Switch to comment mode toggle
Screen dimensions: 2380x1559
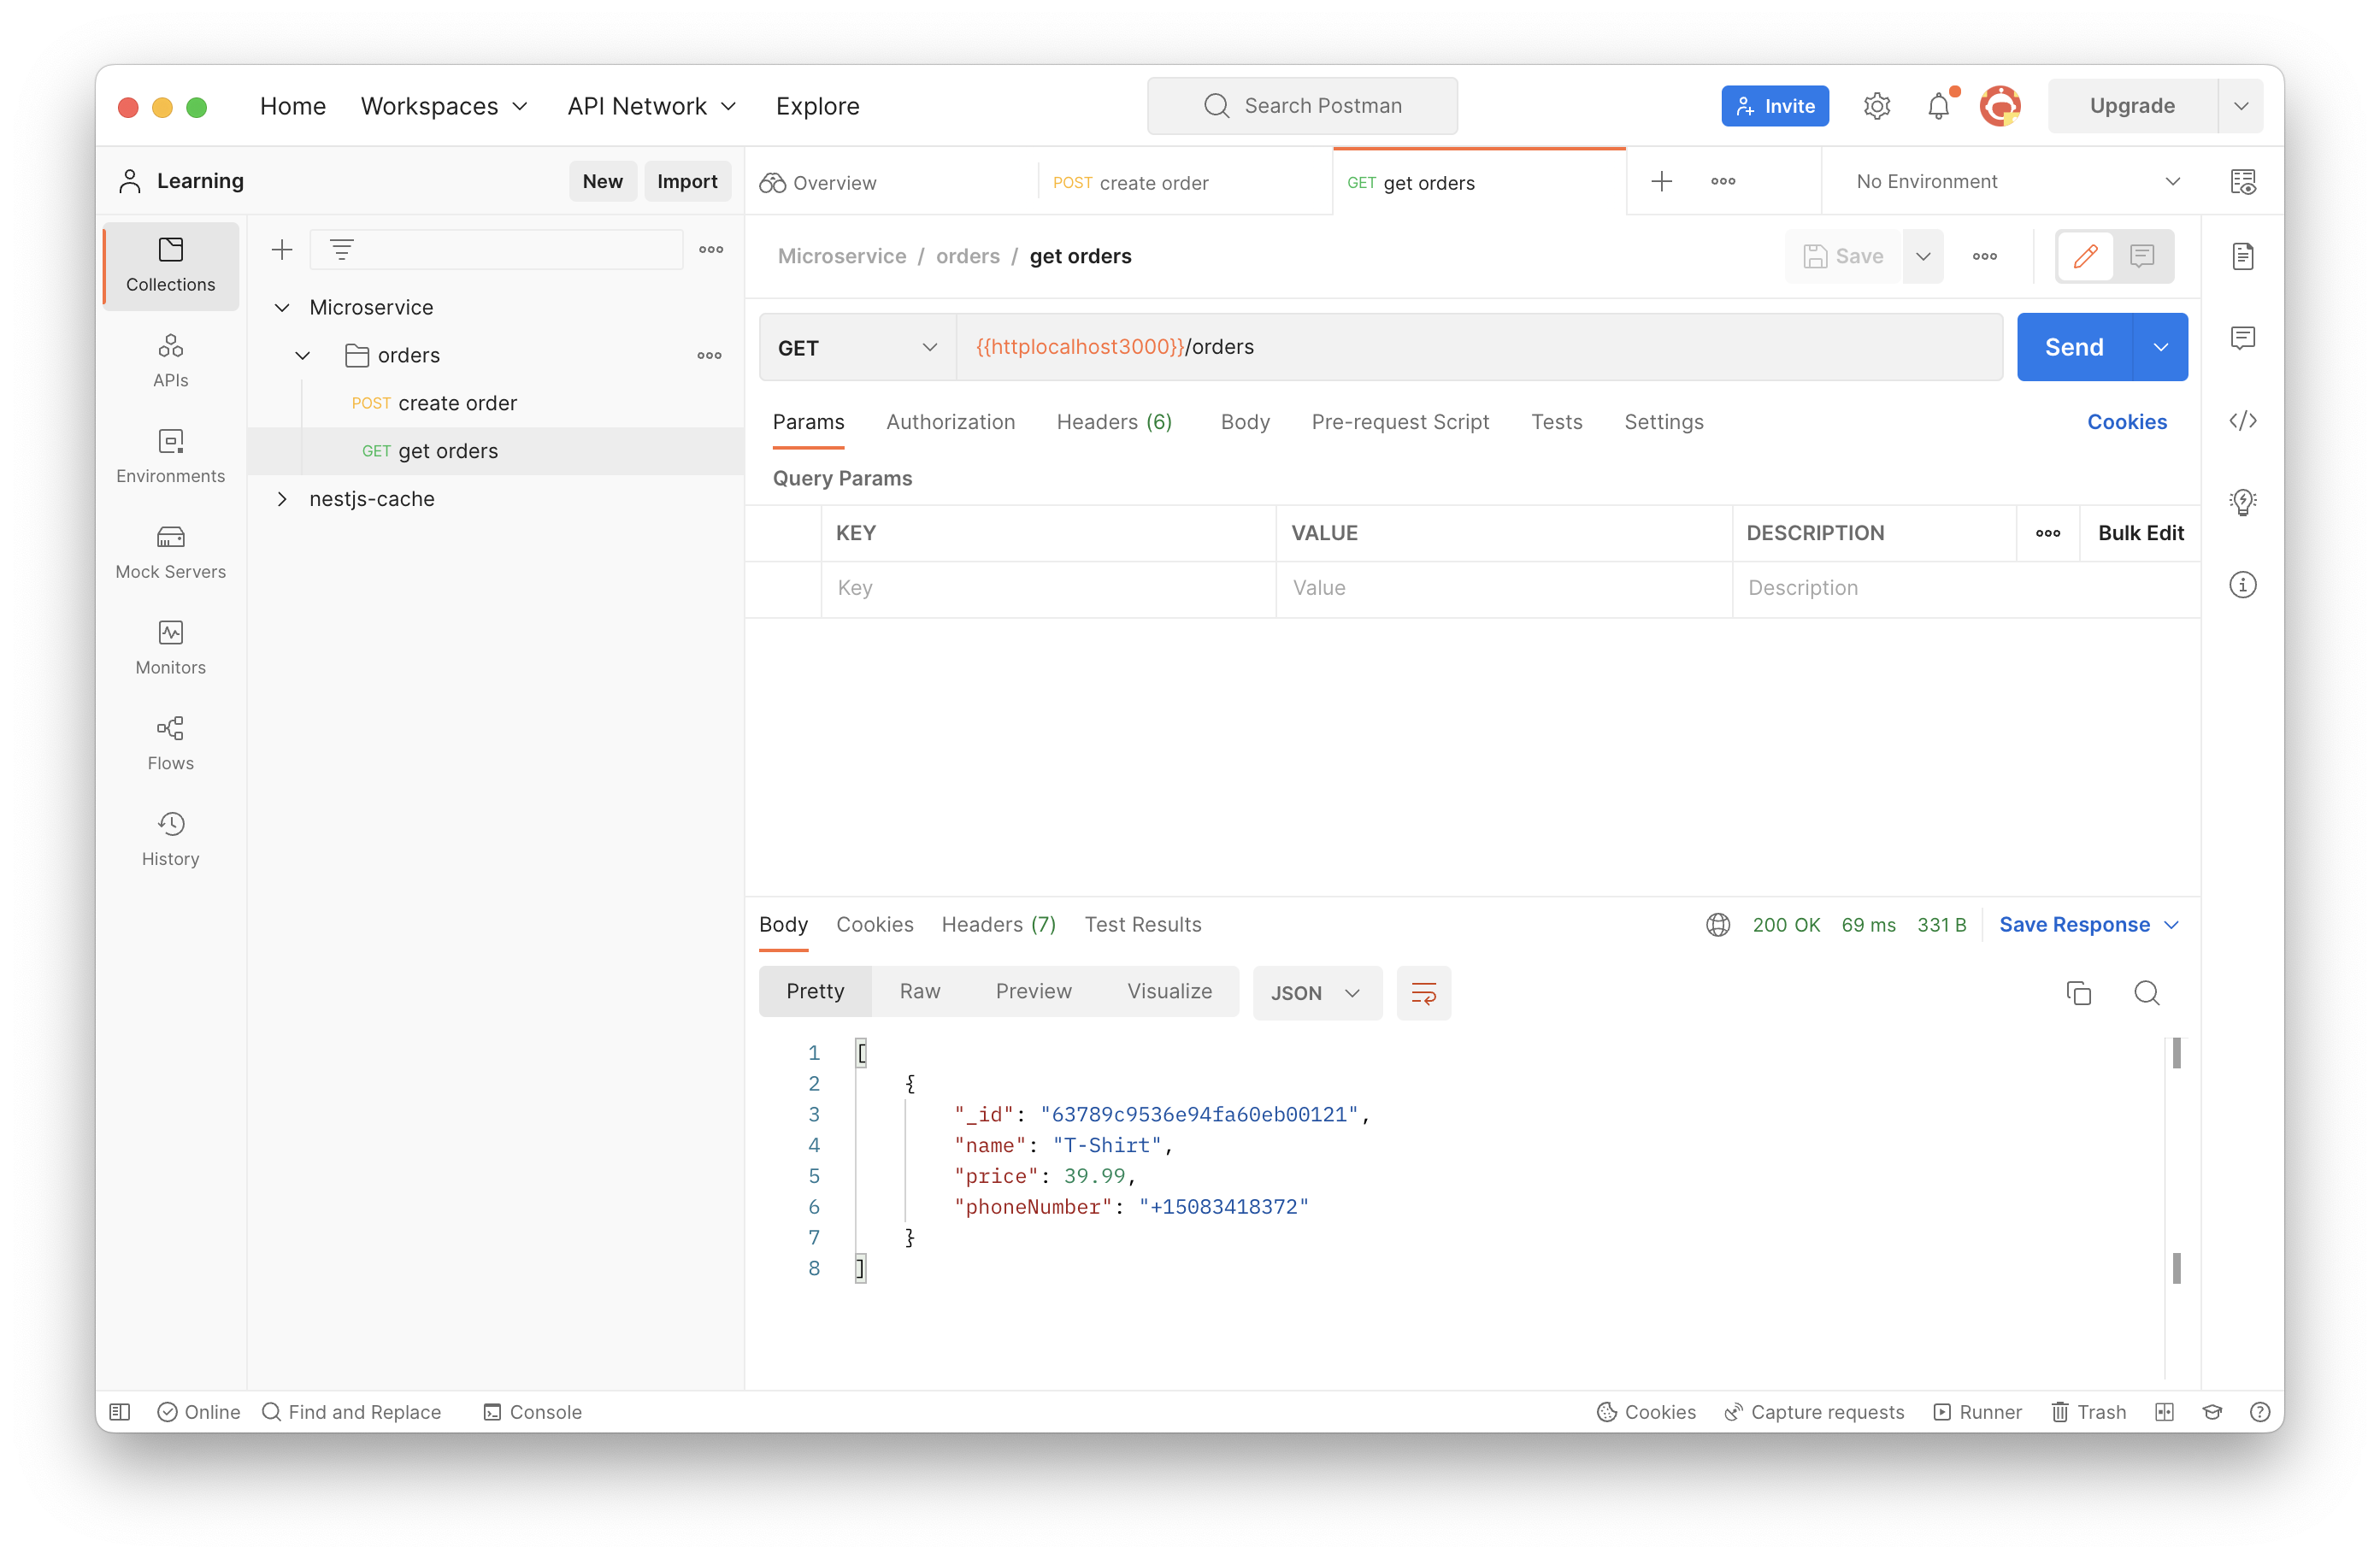click(2141, 257)
